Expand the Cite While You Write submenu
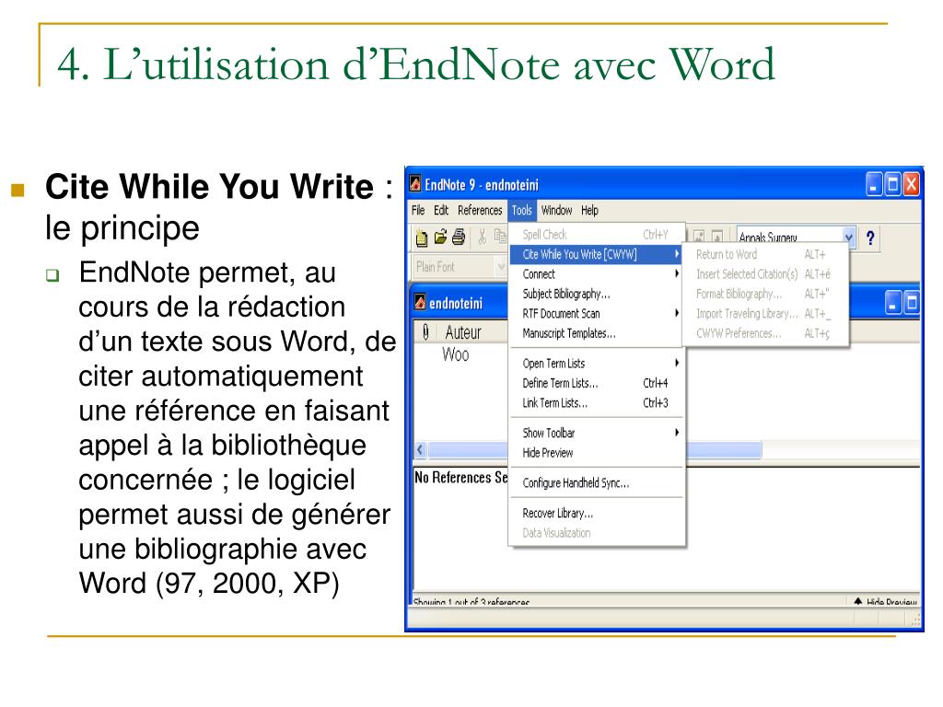 point(595,254)
